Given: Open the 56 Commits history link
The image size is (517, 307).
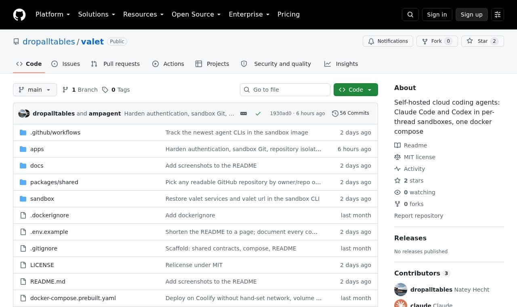Looking at the screenshot, I should 351,113.
